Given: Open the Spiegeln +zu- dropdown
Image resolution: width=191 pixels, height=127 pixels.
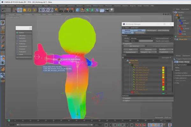Looking at the screenshot, I should pos(148,52).
